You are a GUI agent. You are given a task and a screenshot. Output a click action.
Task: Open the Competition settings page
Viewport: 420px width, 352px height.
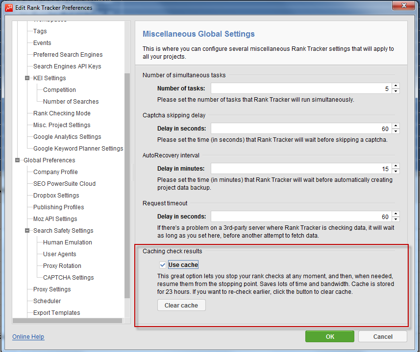pyautogui.click(x=59, y=90)
